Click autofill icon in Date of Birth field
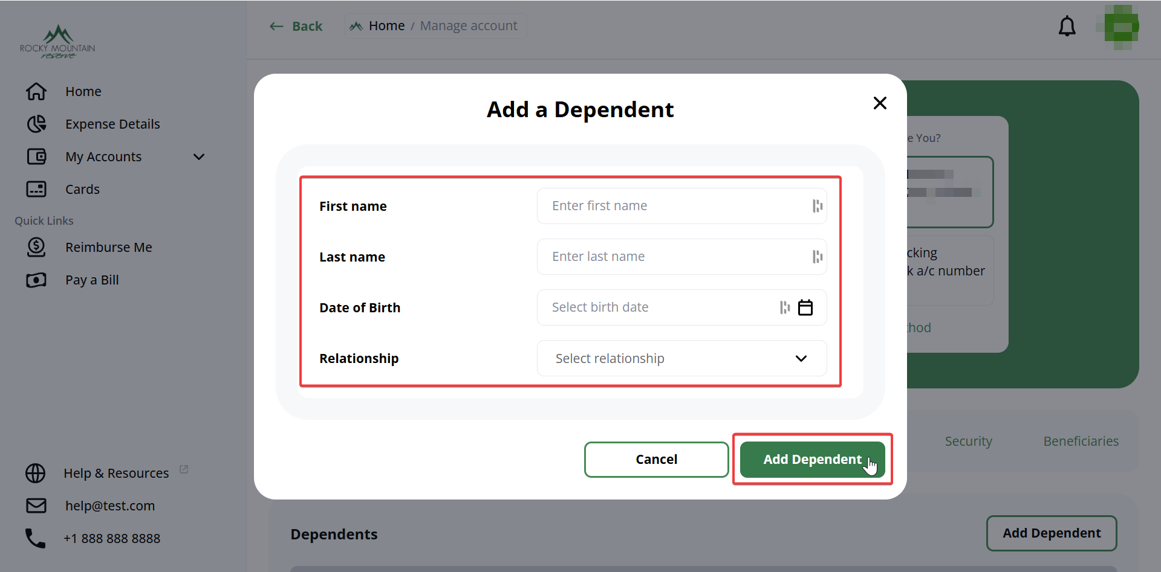This screenshot has width=1161, height=572. click(785, 307)
